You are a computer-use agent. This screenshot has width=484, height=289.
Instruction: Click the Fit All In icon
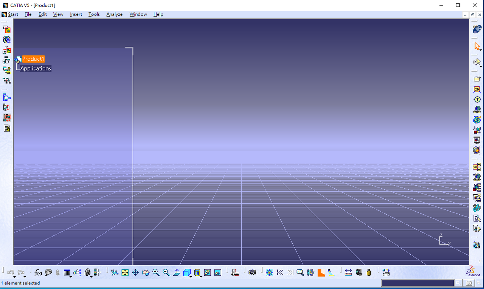point(126,272)
